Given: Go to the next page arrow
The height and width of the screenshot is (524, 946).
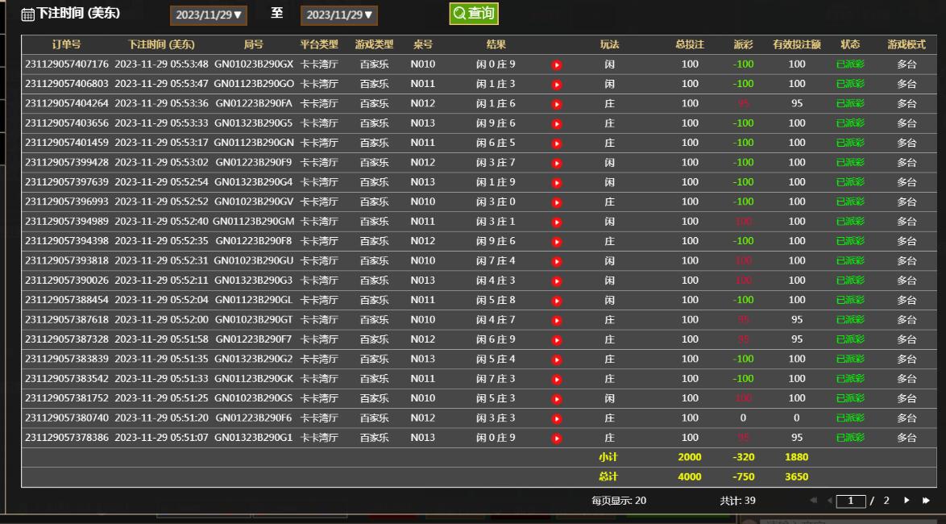Looking at the screenshot, I should [x=907, y=501].
